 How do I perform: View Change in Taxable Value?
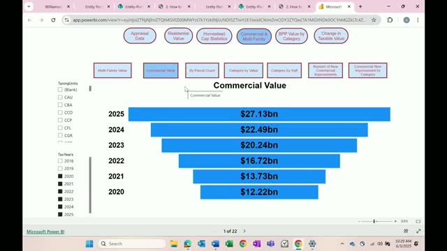pos(331,36)
